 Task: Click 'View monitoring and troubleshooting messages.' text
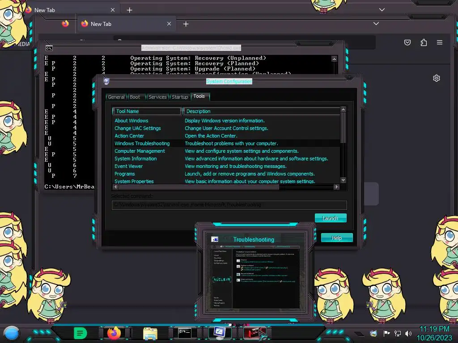[235, 166]
